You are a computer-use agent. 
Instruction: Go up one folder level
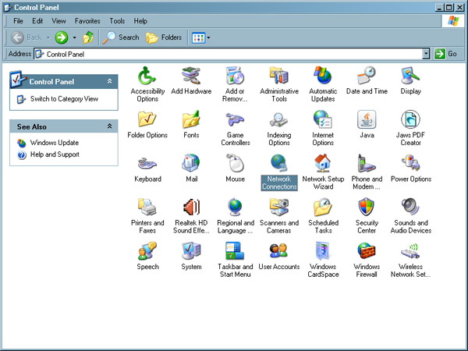coord(88,37)
